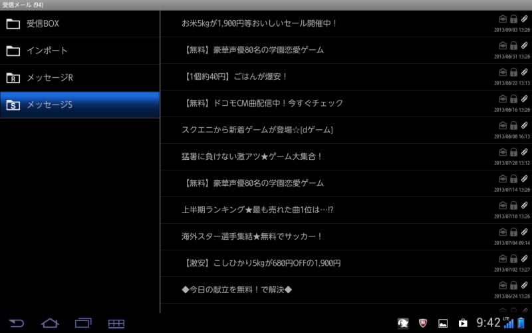The width and height of the screenshot is (532, 333).
Task: Click the lock icon on the スクエニ mail
Action: pyautogui.click(x=513, y=125)
